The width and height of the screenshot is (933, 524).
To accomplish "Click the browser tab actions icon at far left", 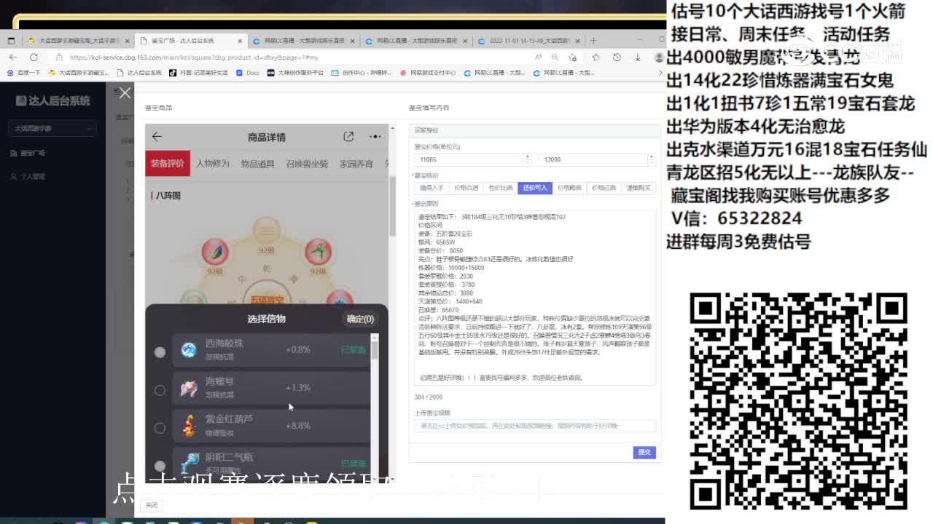I will [11, 41].
